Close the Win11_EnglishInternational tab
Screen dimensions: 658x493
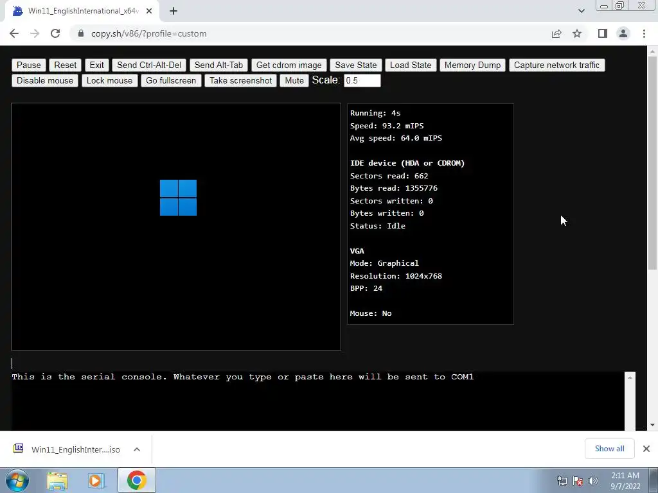149,11
